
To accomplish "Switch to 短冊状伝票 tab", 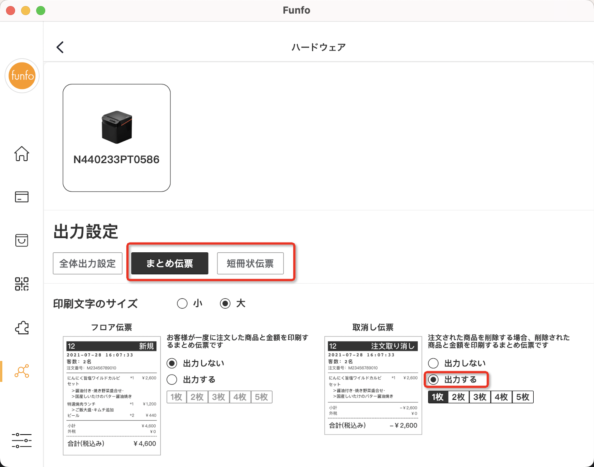I will [250, 263].
